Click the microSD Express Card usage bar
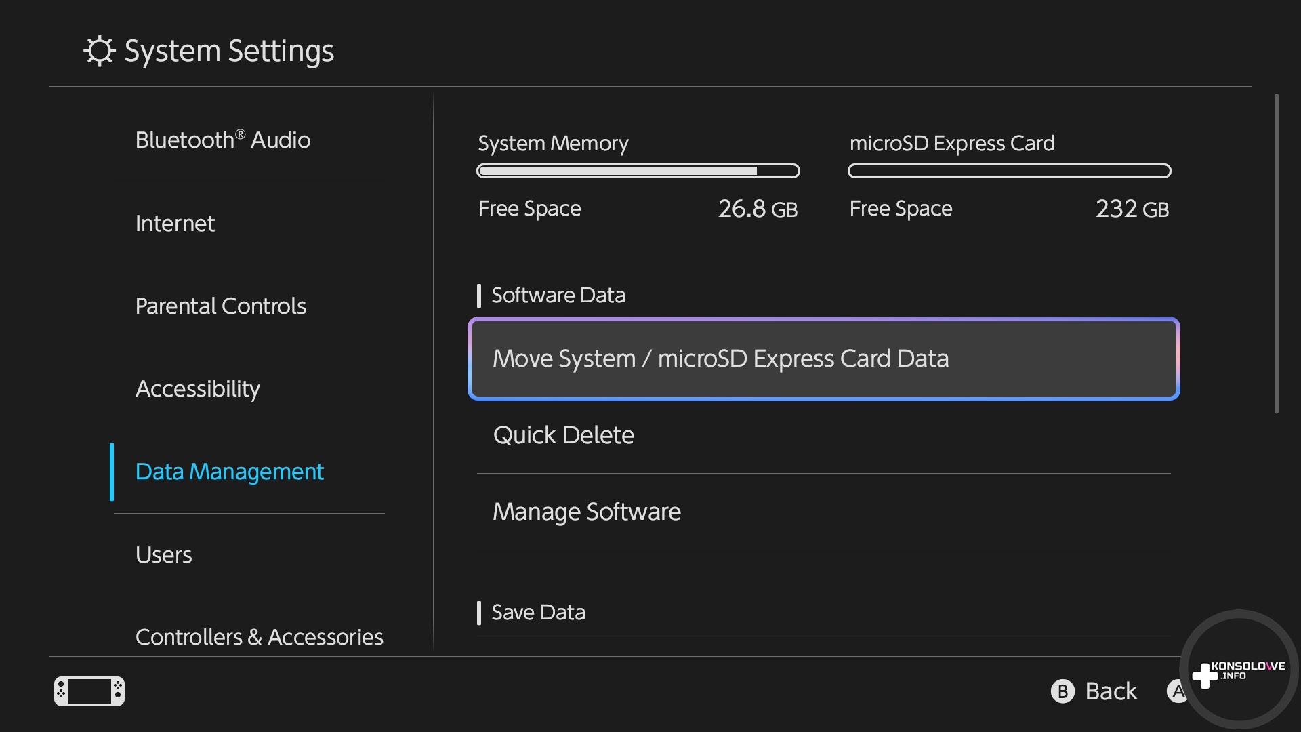Viewport: 1301px width, 732px height. click(1009, 171)
